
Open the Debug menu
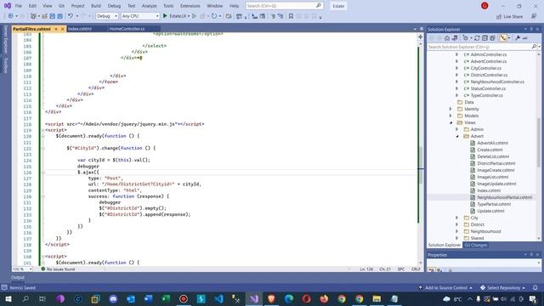114,6
